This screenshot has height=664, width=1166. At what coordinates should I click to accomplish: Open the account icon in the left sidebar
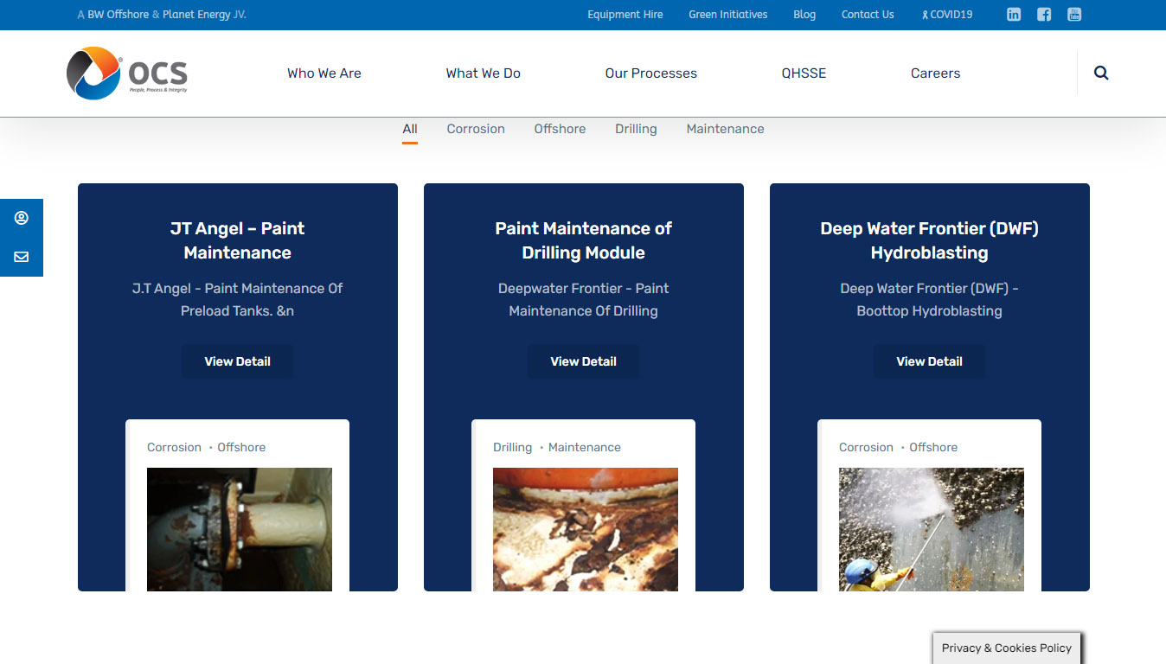(22, 217)
